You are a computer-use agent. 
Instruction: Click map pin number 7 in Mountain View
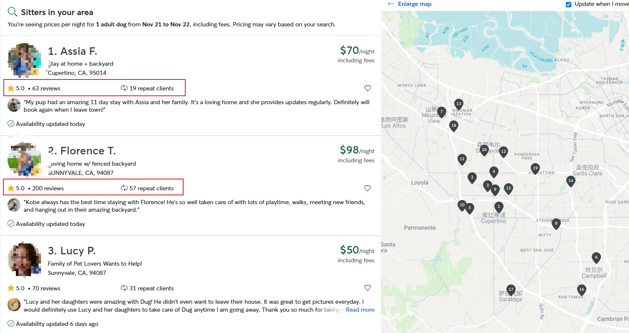point(441,112)
